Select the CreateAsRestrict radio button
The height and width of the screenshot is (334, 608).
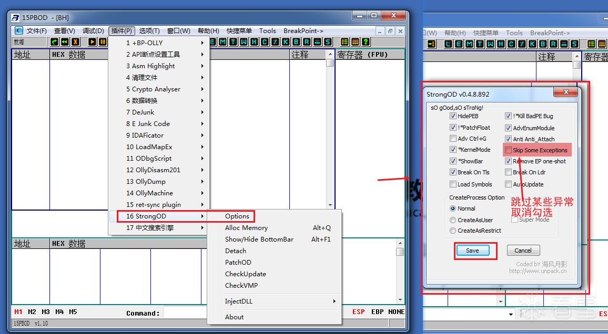453,230
